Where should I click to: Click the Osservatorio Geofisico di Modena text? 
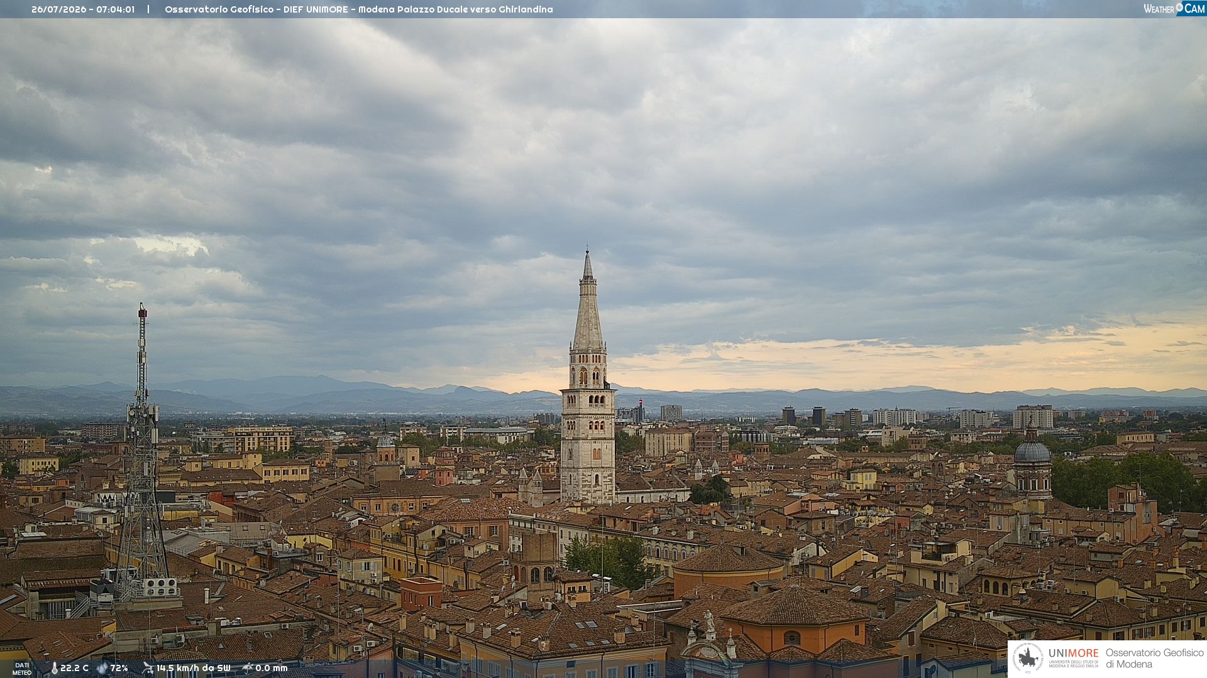(x=1154, y=658)
